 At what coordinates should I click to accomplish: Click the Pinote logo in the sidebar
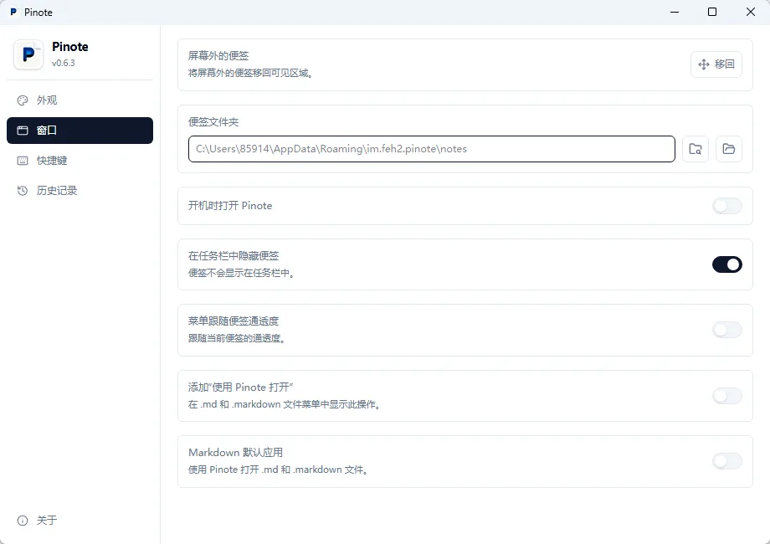(28, 54)
